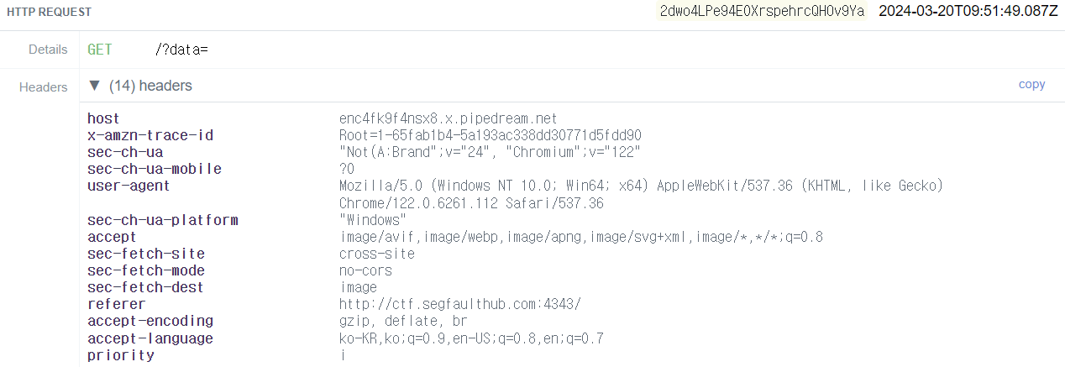
Task: Select the (14) headers label
Action: point(150,86)
